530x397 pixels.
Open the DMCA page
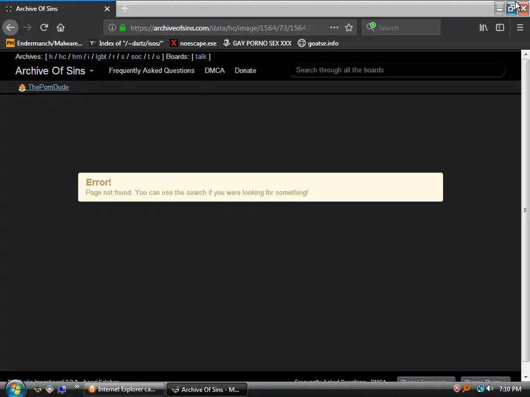point(215,70)
